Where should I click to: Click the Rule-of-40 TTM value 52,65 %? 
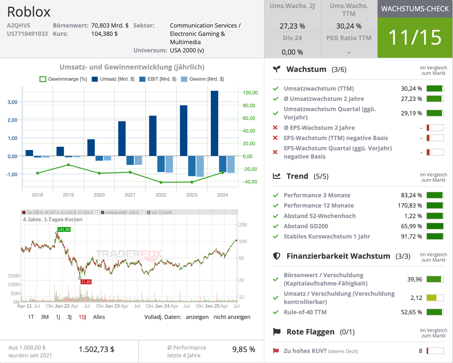(411, 312)
